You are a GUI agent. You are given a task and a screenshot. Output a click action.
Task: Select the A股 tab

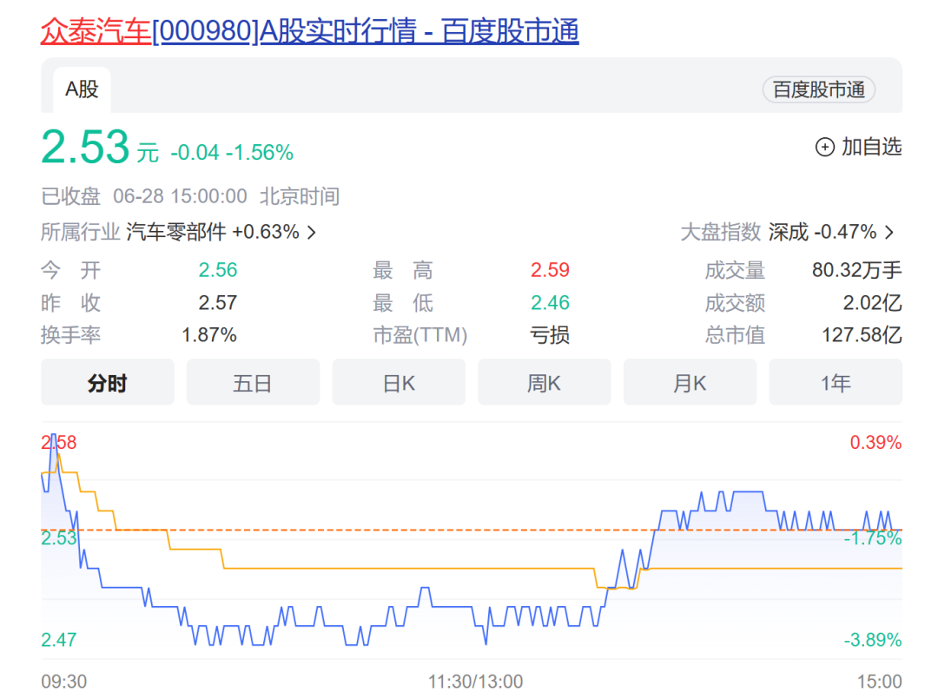point(82,89)
